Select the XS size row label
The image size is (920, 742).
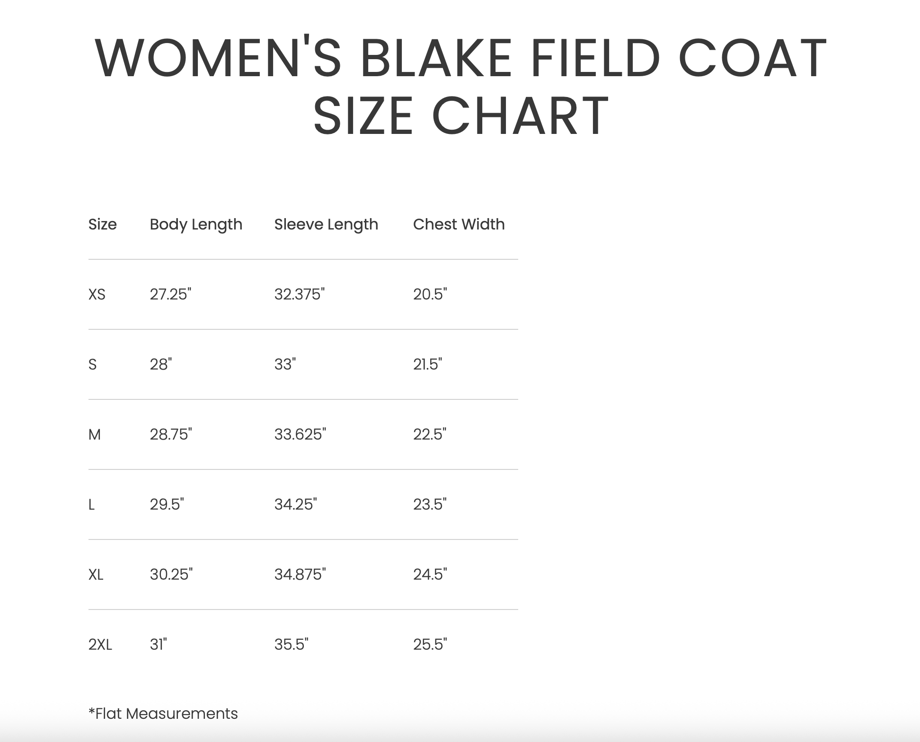tap(97, 294)
